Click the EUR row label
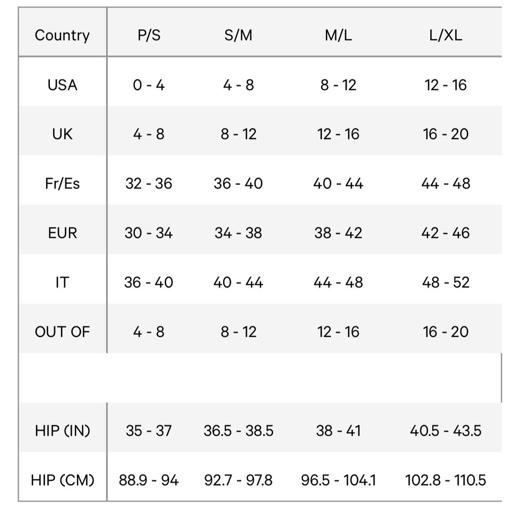This screenshot has width=519, height=519. coord(62,233)
